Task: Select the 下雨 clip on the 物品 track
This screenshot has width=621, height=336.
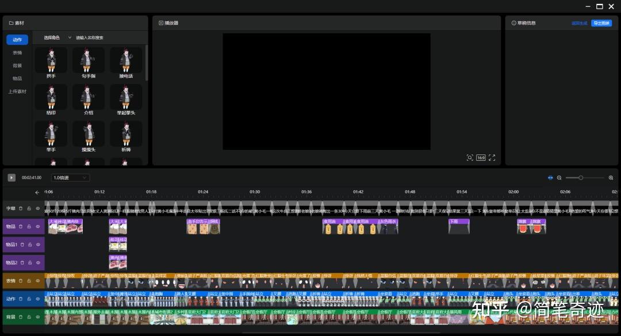Action: [459, 226]
